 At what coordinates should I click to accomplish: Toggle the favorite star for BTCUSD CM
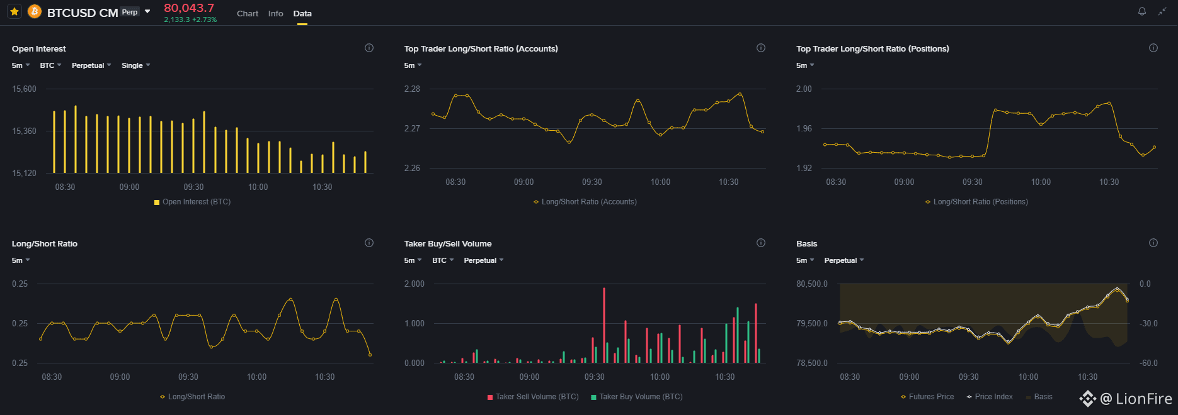14,11
